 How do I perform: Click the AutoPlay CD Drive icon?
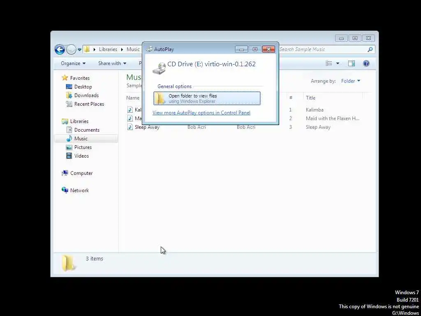coord(159,68)
